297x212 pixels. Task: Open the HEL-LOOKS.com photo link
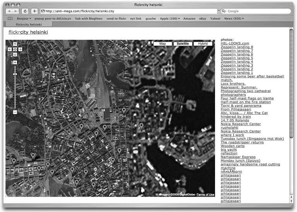(235, 44)
